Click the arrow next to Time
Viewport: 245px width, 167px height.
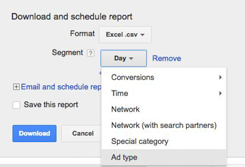(220, 94)
